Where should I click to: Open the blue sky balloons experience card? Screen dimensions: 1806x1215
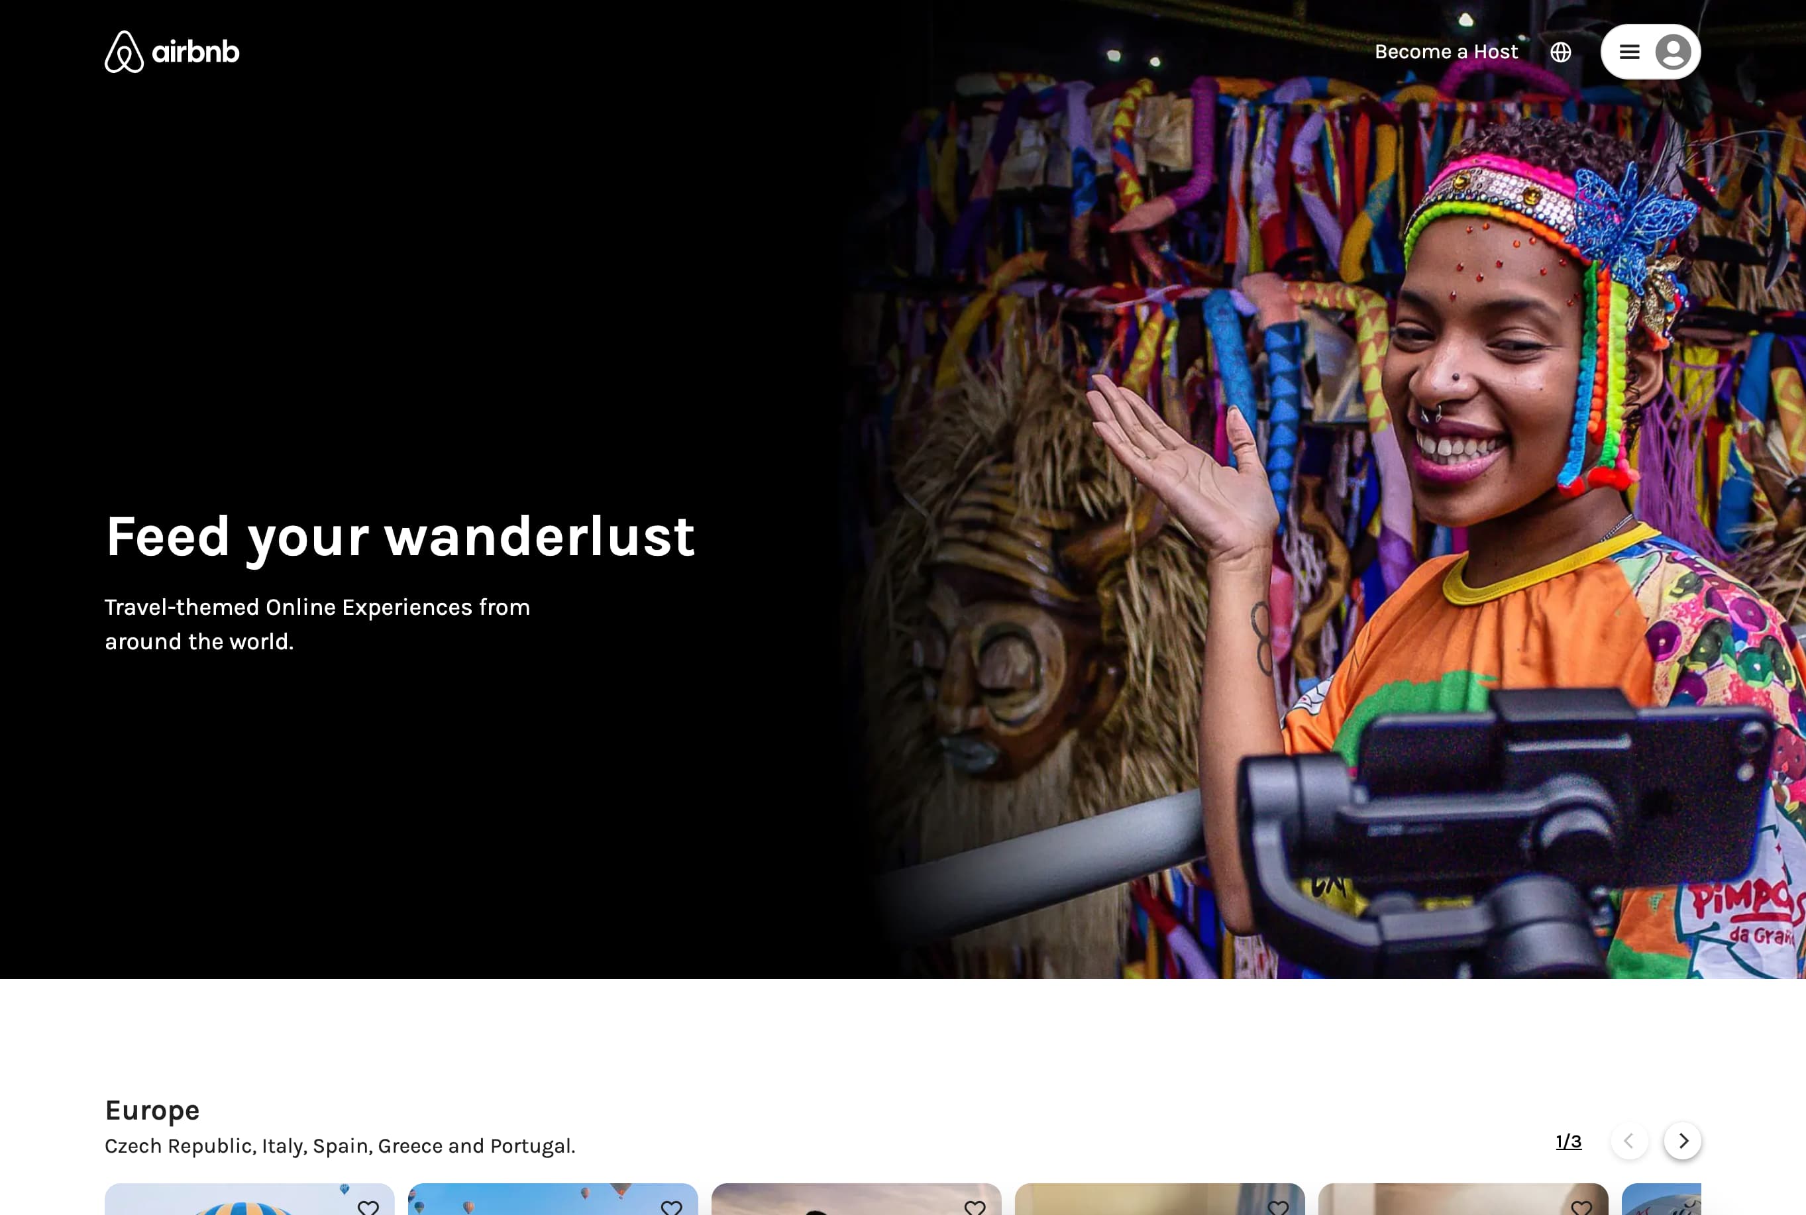coord(553,1200)
